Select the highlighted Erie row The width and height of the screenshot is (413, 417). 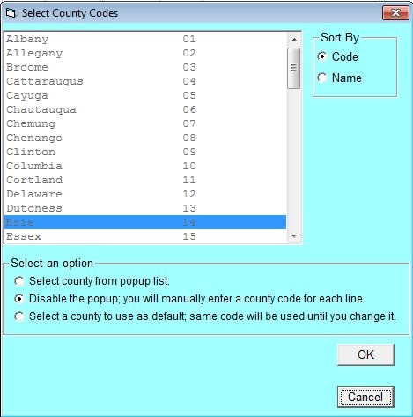point(145,222)
